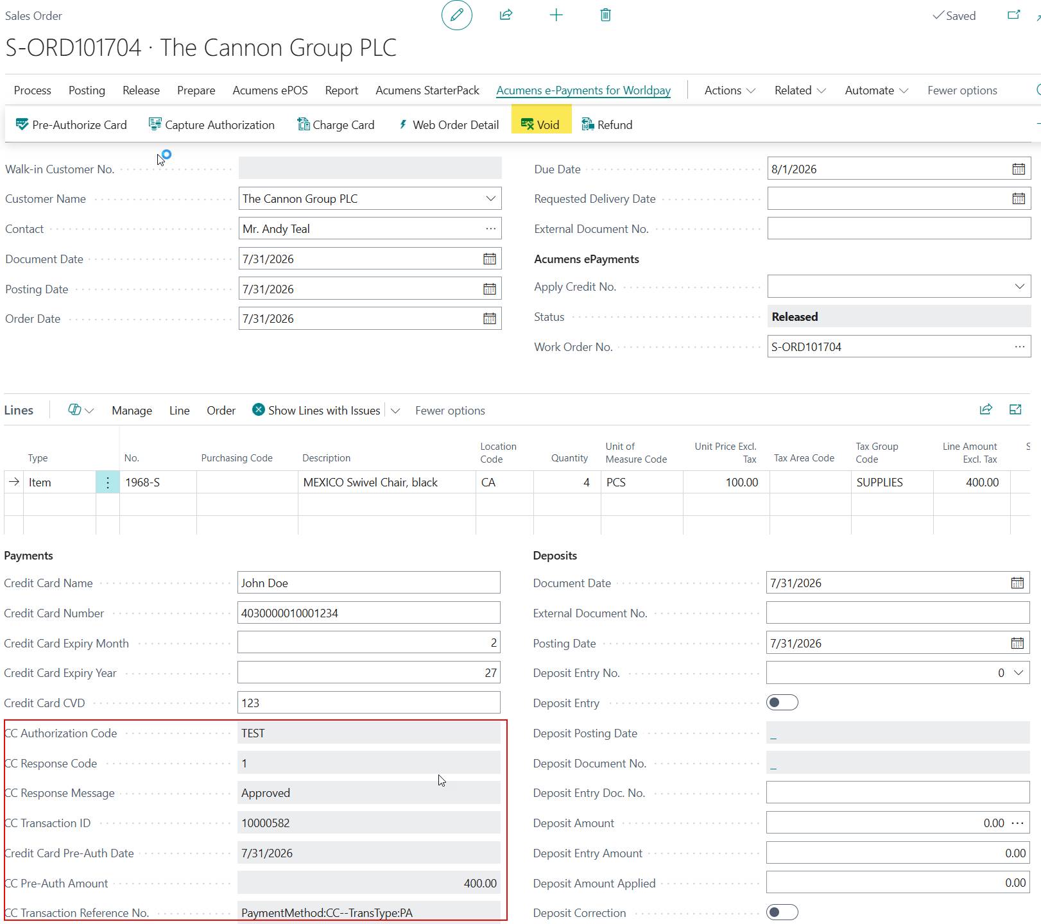
Task: Open Order Date calendar picker
Action: [x=490, y=319]
